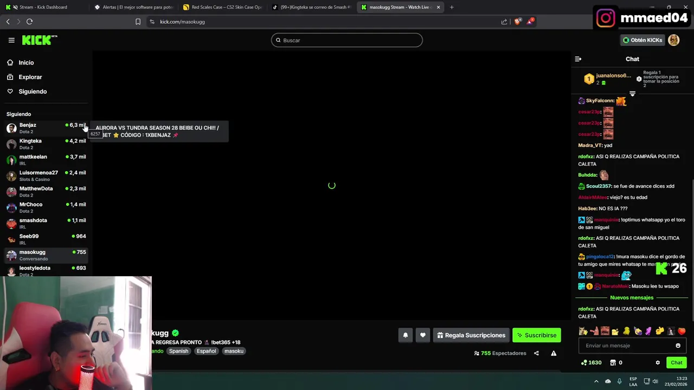Focus the Buscar search field
This screenshot has width=694, height=390.
[347, 40]
